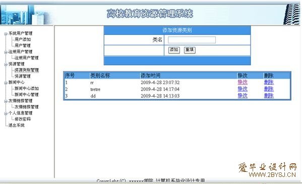Viewport: 302px width, 184px height.
Task: Open 修改密码 in the sidebar
Action: [x=23, y=119]
